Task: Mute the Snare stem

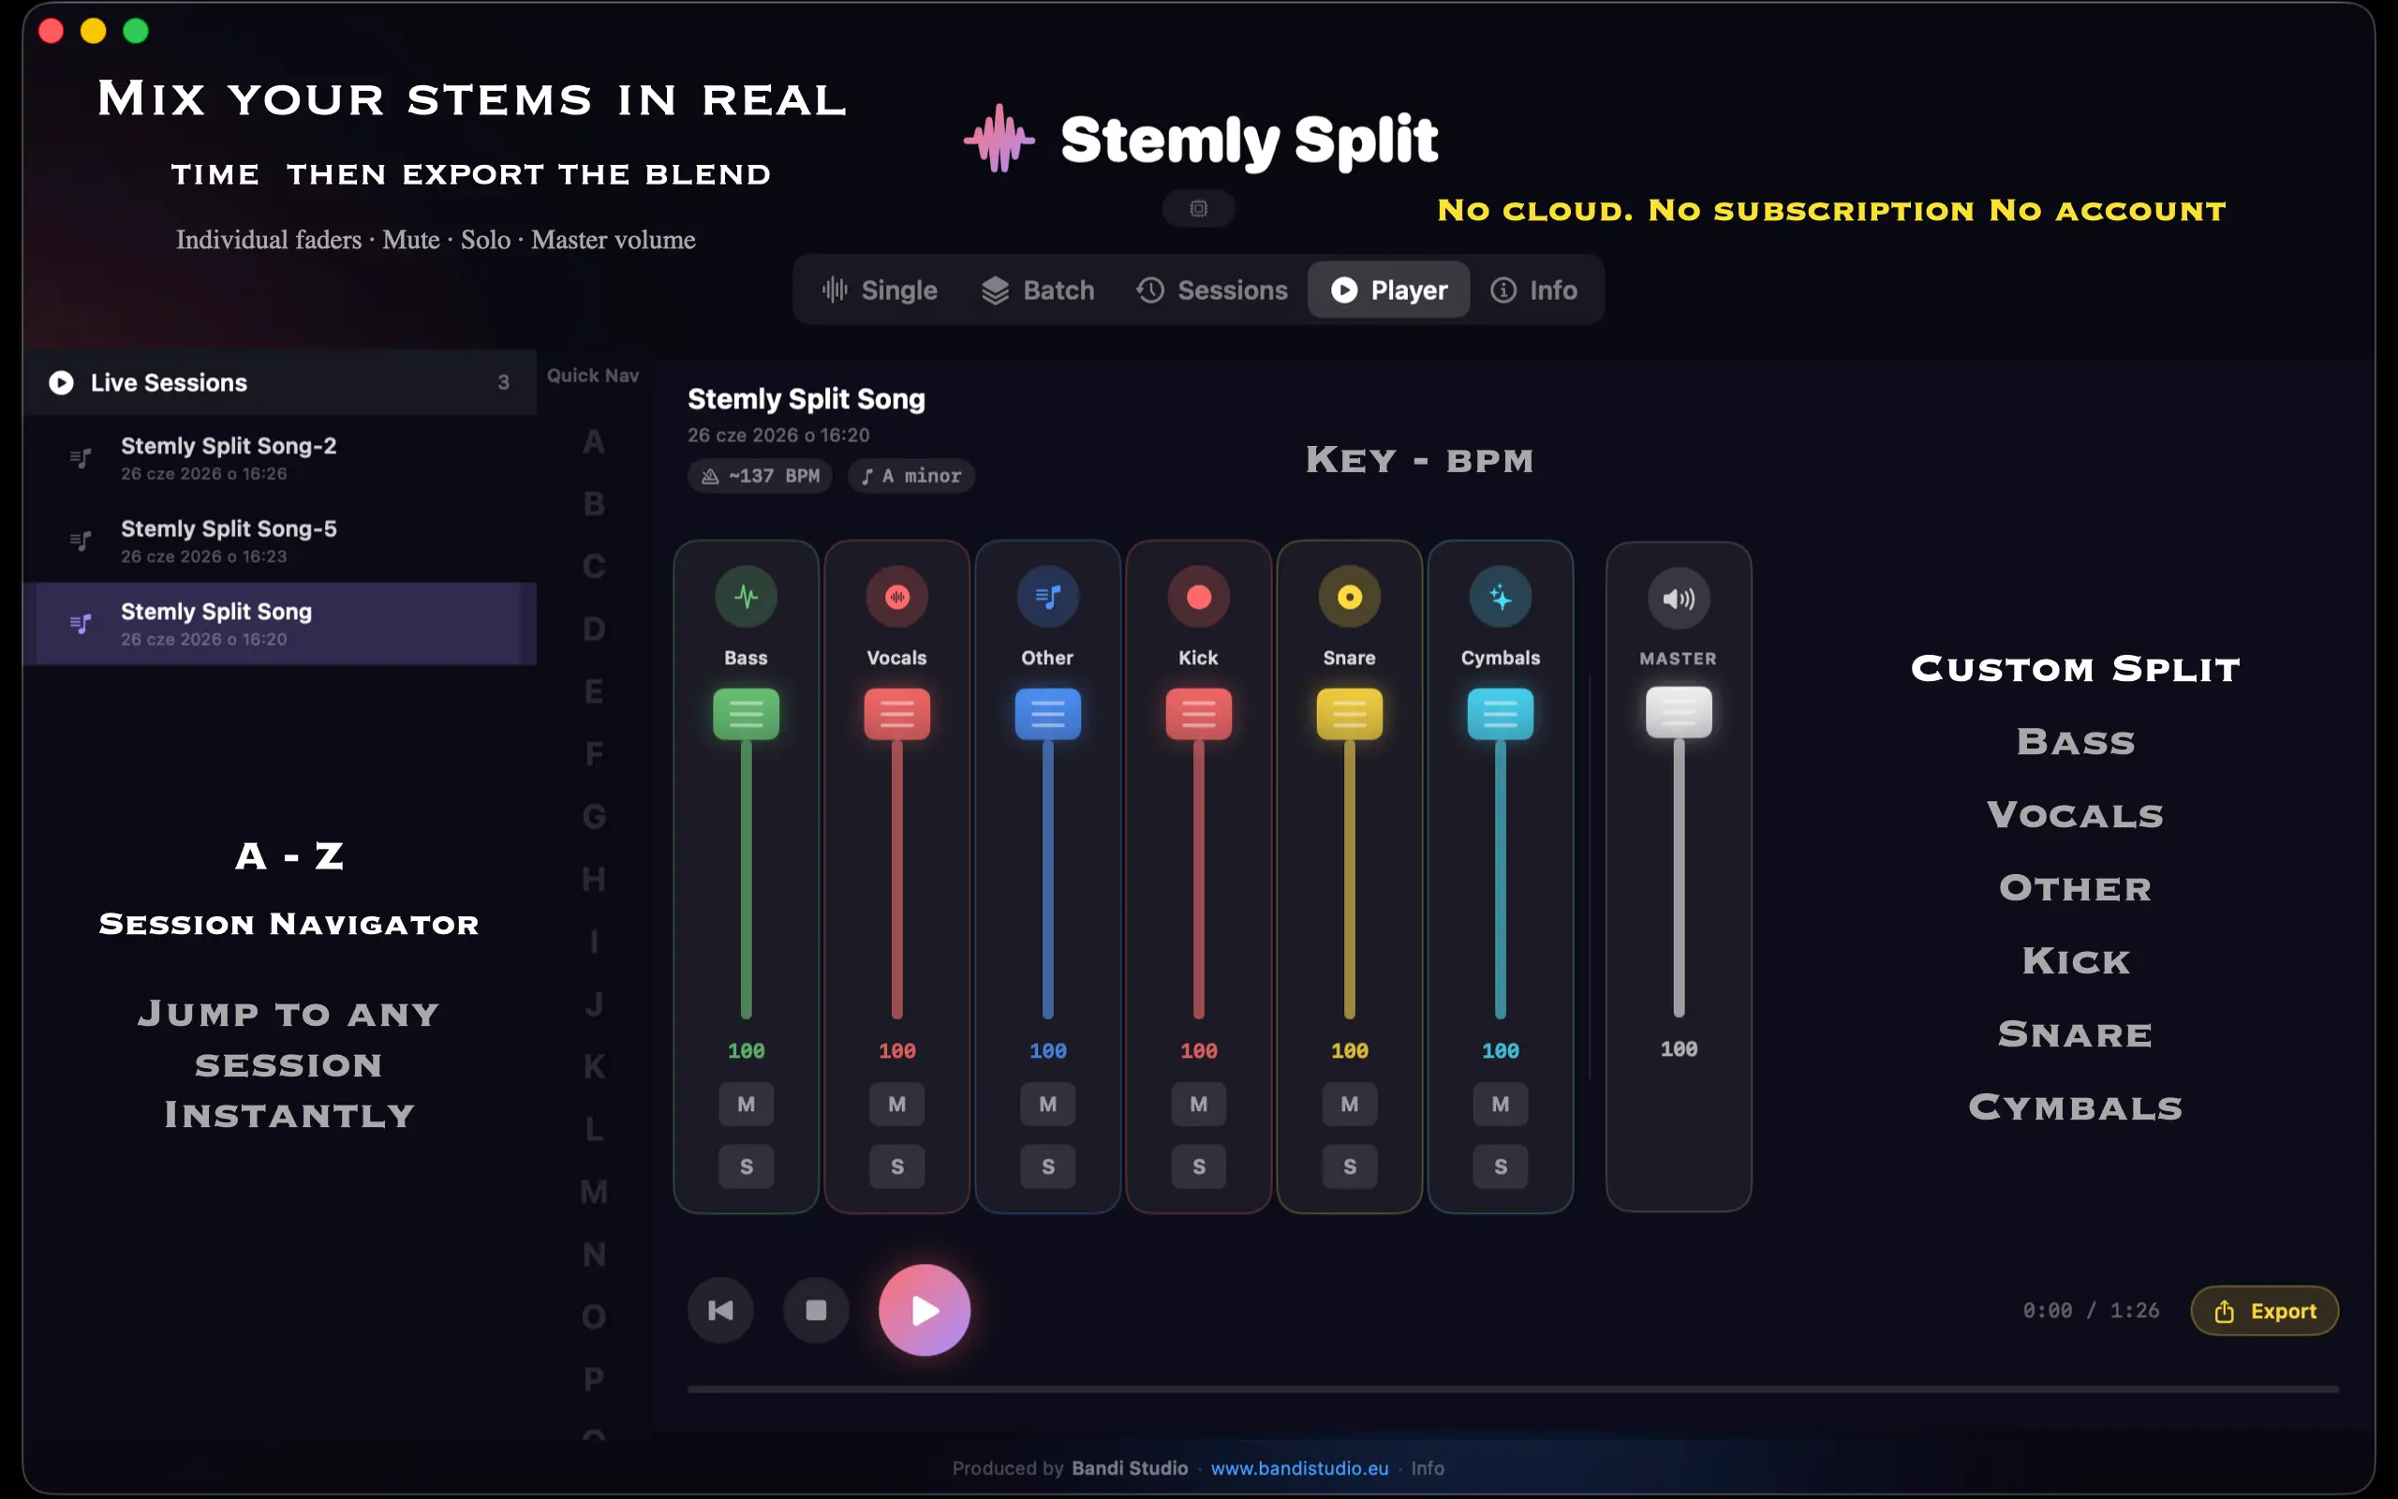Action: tap(1350, 1105)
